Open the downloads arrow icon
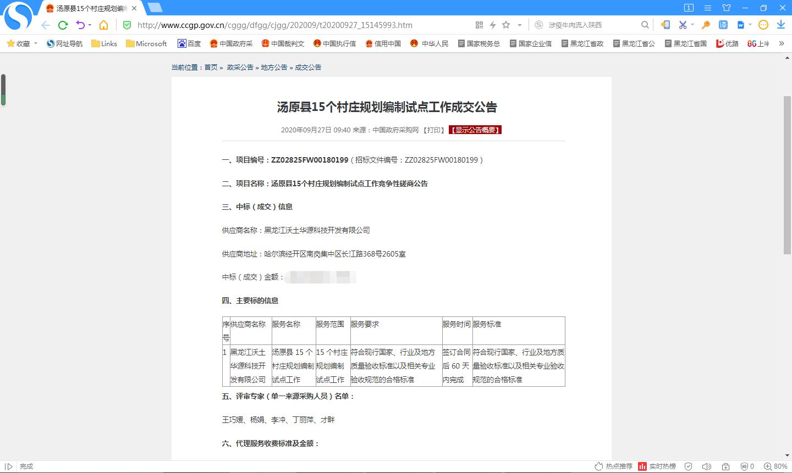 pos(780,25)
